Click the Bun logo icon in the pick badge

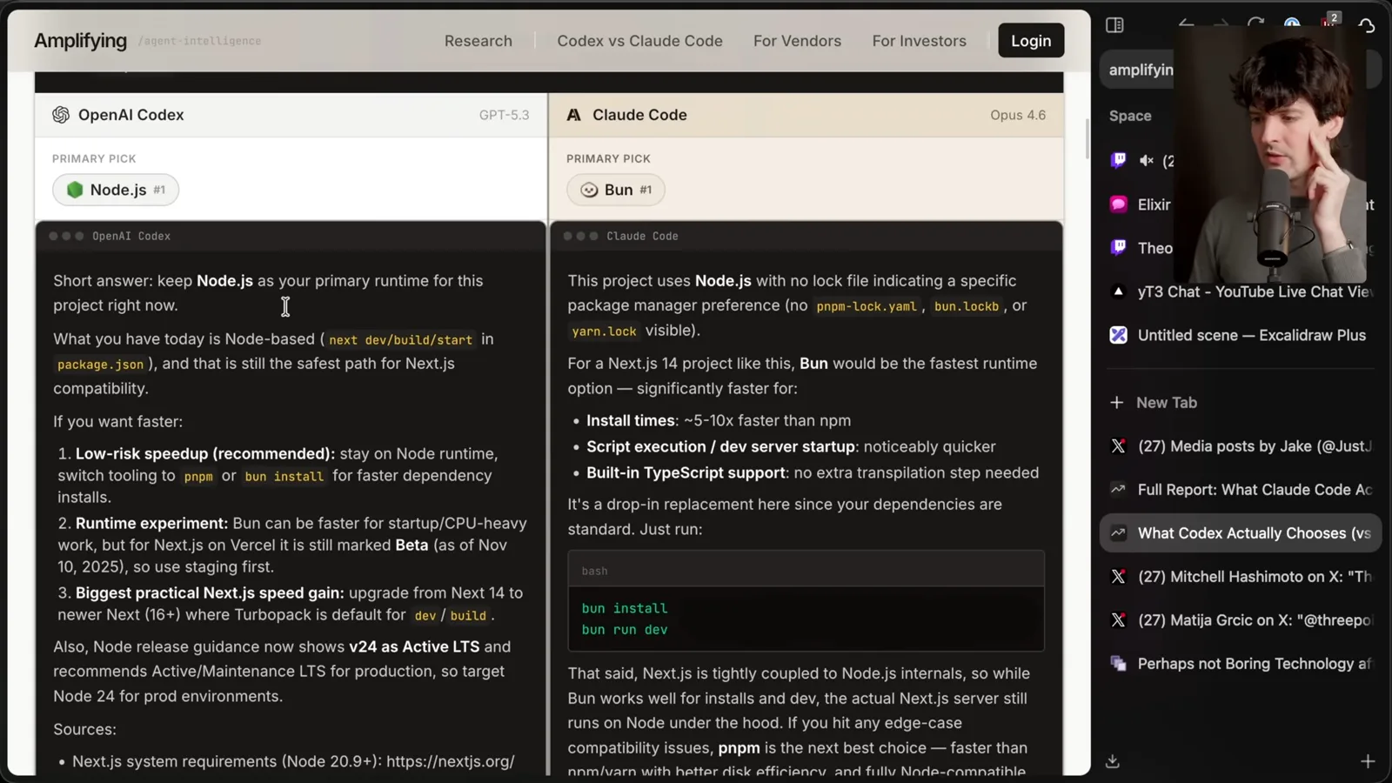[589, 190]
